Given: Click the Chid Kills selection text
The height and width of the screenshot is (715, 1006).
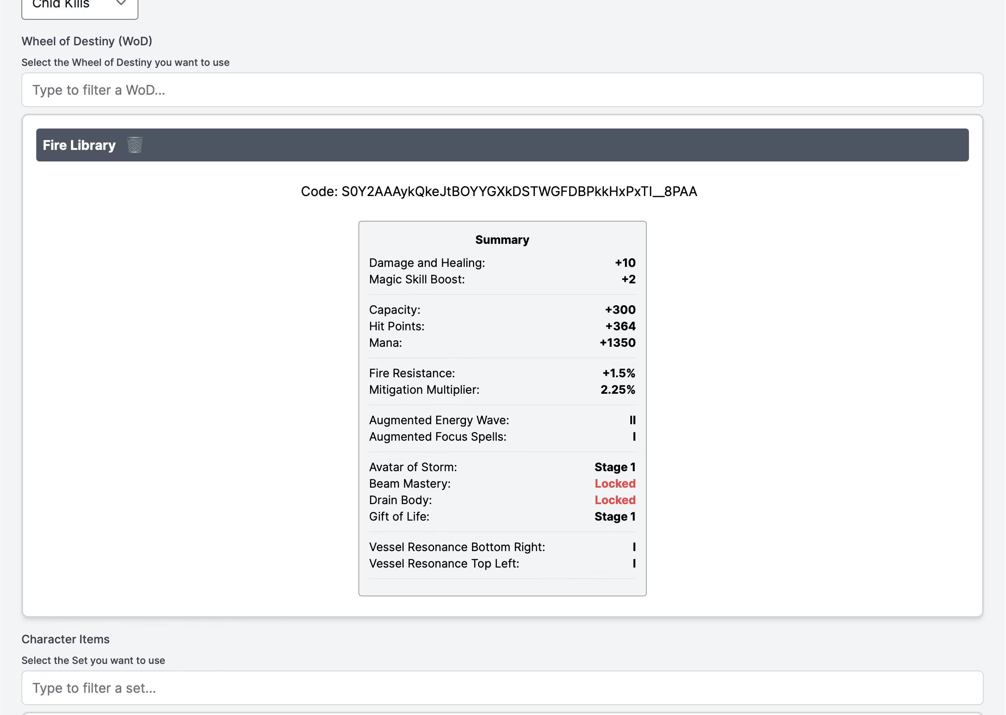Looking at the screenshot, I should (x=61, y=5).
